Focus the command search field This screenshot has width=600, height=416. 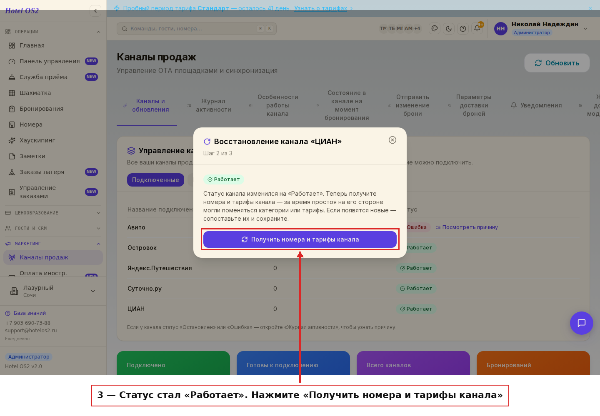197,29
